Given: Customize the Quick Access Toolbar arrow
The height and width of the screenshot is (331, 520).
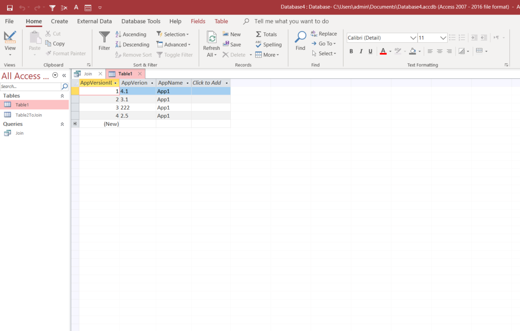Looking at the screenshot, I should pos(100,8).
